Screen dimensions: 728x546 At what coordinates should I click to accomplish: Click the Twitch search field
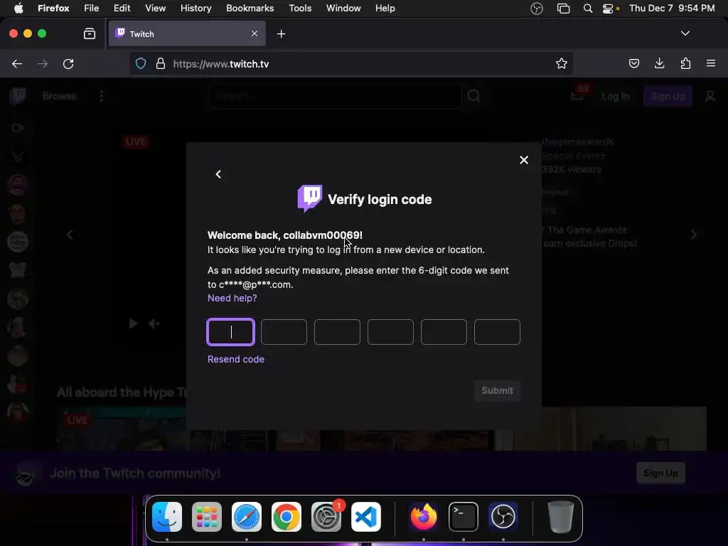(x=336, y=96)
